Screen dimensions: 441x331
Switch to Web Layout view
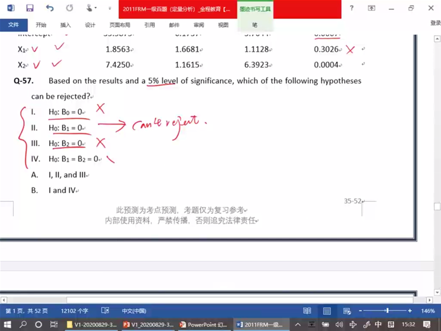(x=347, y=311)
